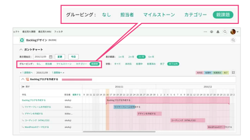Click the Backlogデザイン project title
250x140 pixels.
pyautogui.click(x=37, y=40)
